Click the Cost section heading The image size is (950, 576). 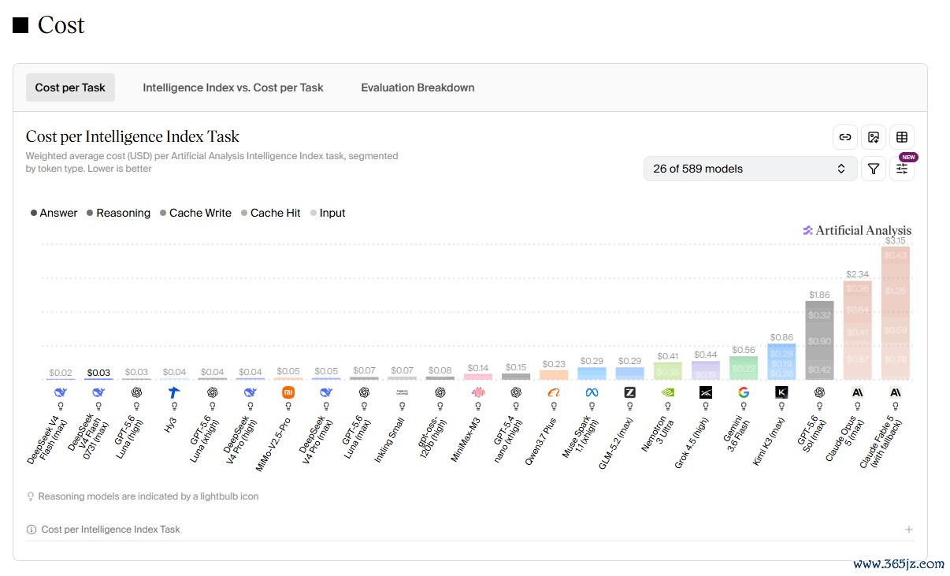[x=61, y=25]
